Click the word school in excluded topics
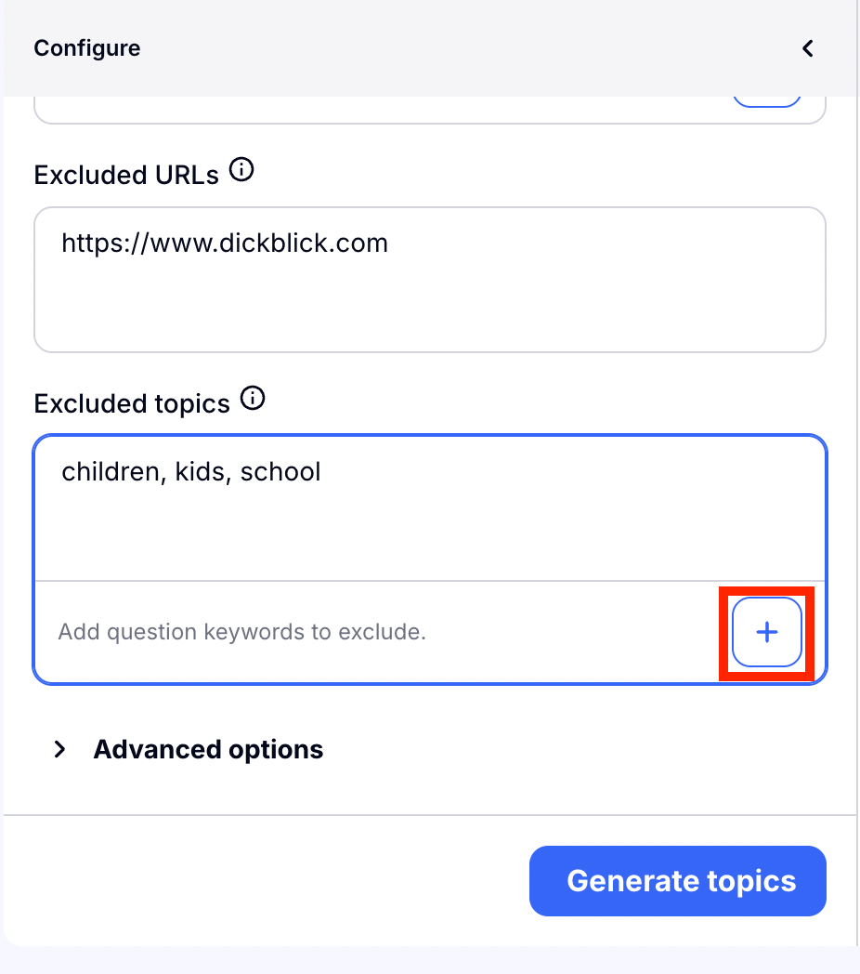This screenshot has width=860, height=974. tap(280, 472)
